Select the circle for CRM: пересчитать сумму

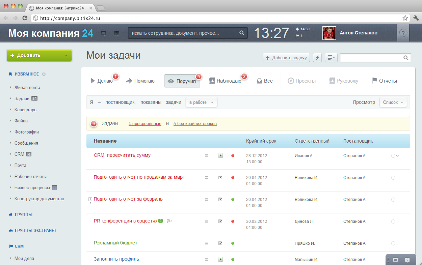393,156
